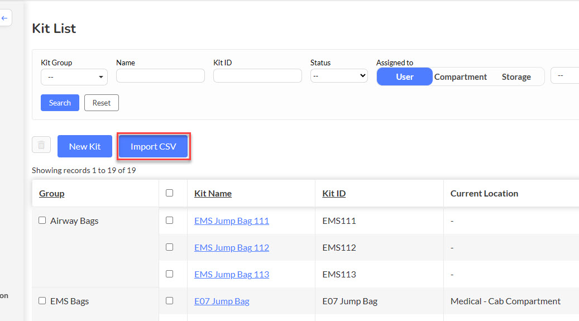The image size is (579, 321).
Task: Open the E07 Jump Bag link
Action: pos(222,301)
